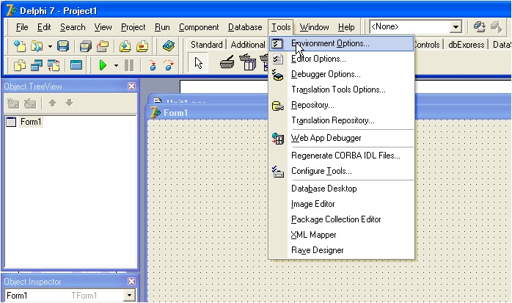This screenshot has height=303, width=512.
Task: Choose Debugger Options menu entry
Action: click(342, 74)
